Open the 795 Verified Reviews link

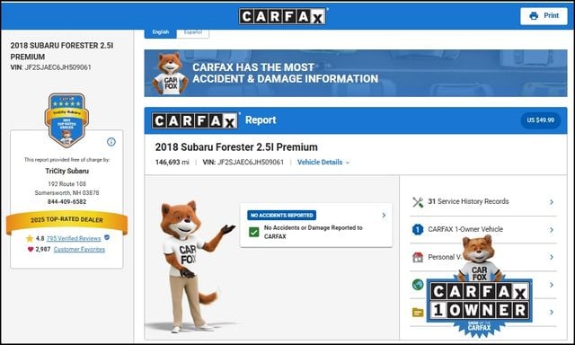click(x=74, y=238)
